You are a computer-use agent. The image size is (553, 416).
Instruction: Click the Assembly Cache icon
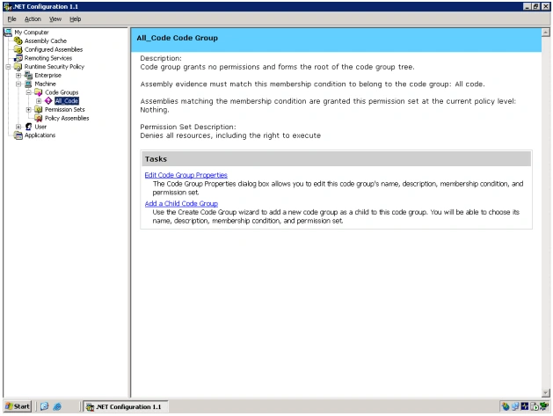(x=18, y=41)
